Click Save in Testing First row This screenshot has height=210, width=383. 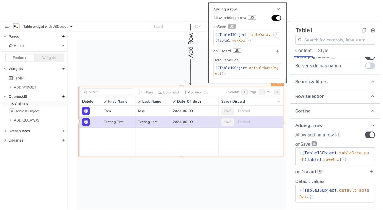pyautogui.click(x=228, y=122)
